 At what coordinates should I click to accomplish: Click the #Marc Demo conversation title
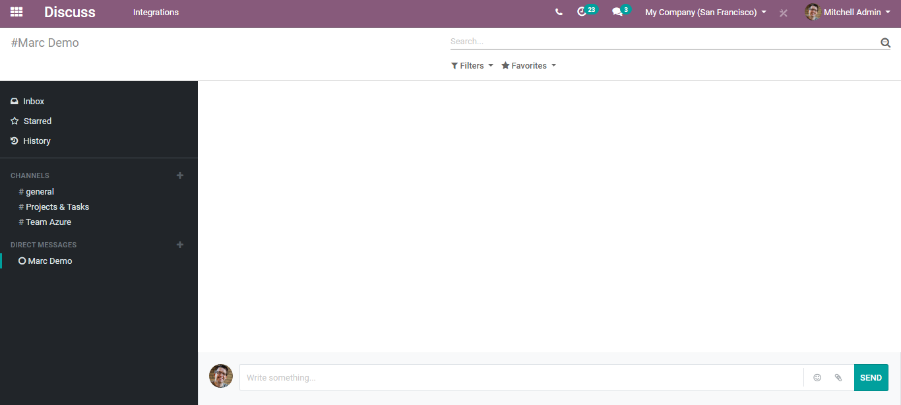(x=45, y=43)
